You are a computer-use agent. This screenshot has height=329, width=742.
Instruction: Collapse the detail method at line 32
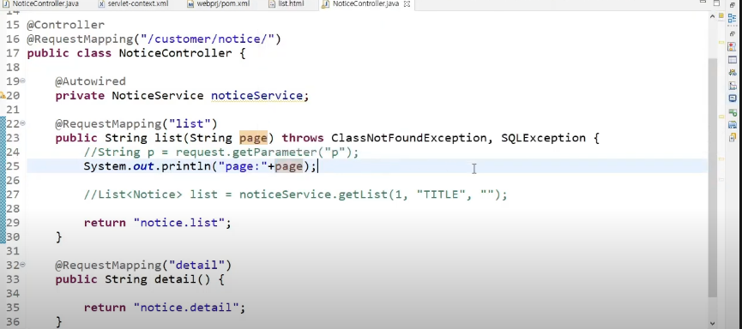point(22,265)
